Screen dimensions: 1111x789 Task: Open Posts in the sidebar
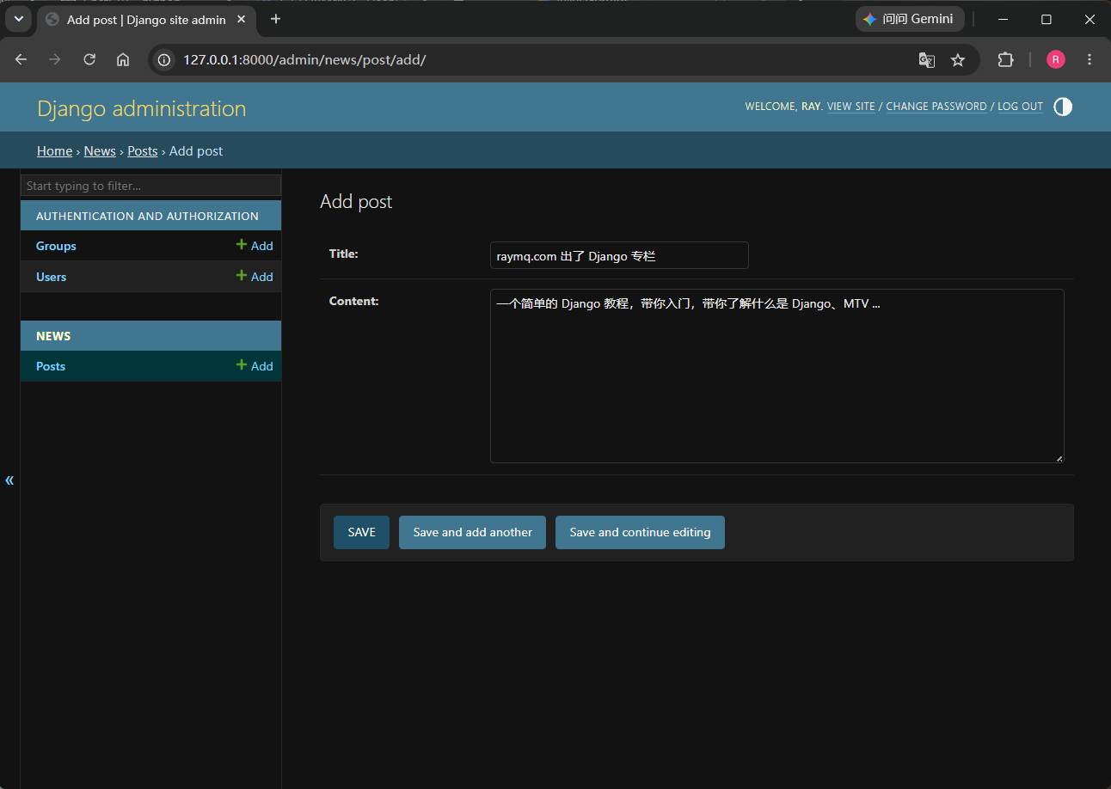[x=51, y=366]
